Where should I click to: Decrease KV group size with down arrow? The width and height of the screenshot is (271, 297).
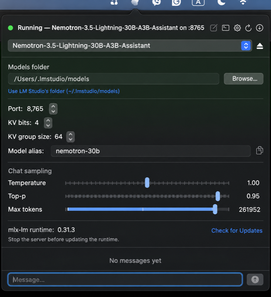[70, 139]
